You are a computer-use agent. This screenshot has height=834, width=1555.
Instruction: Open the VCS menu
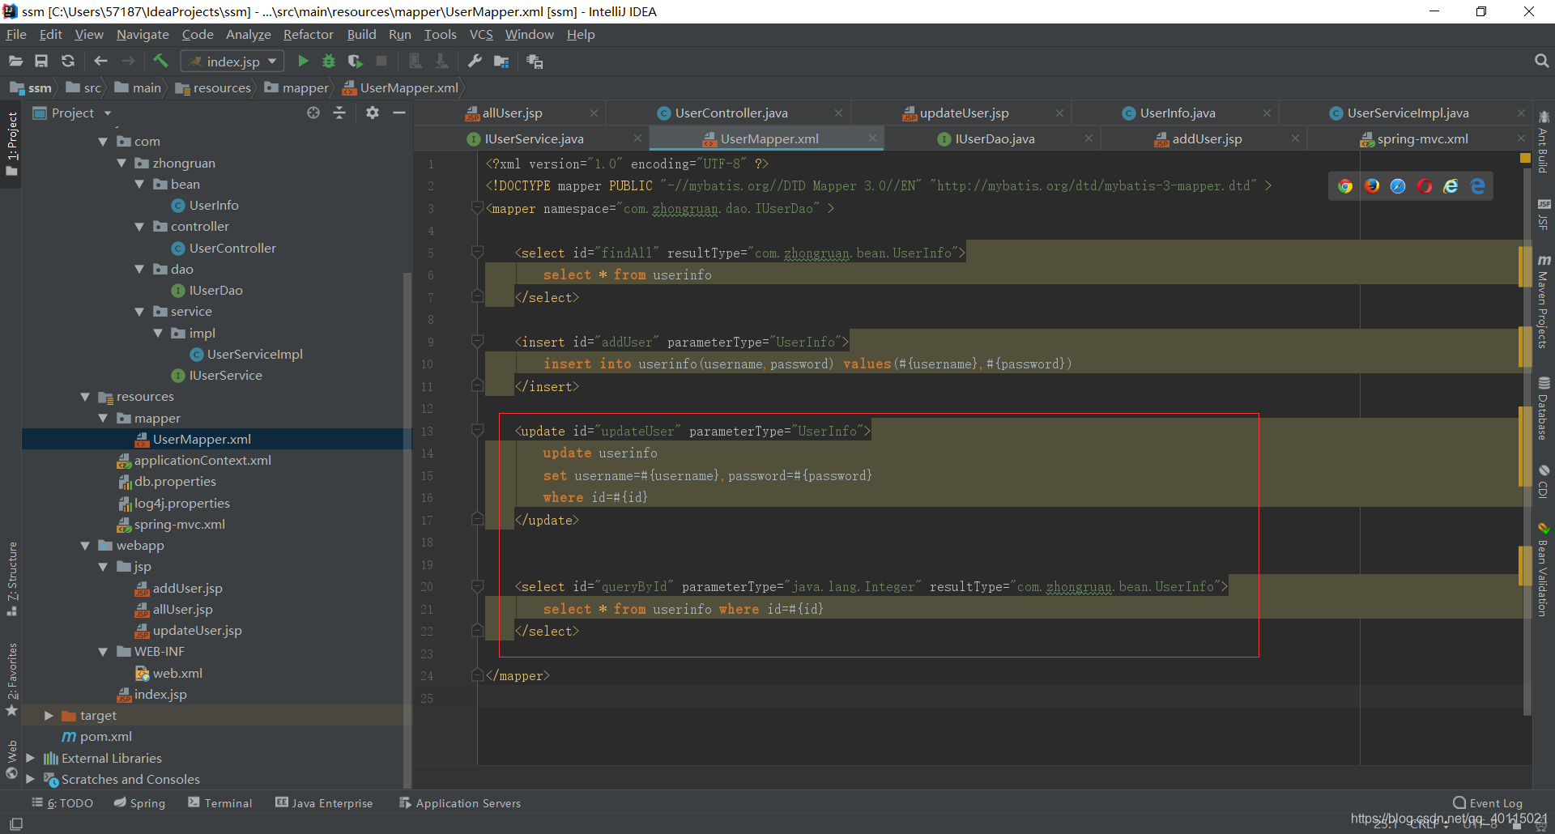pyautogui.click(x=481, y=34)
